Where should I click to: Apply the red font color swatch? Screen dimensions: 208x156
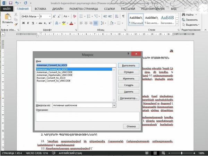71,23
